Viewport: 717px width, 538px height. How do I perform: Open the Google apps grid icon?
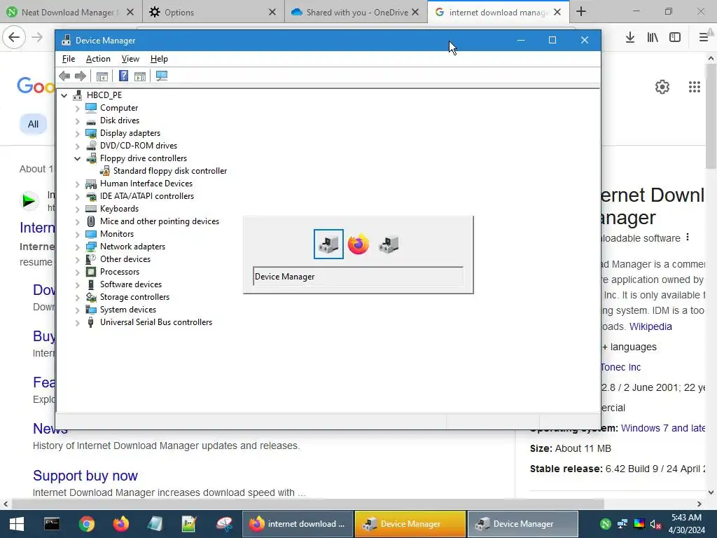click(694, 86)
